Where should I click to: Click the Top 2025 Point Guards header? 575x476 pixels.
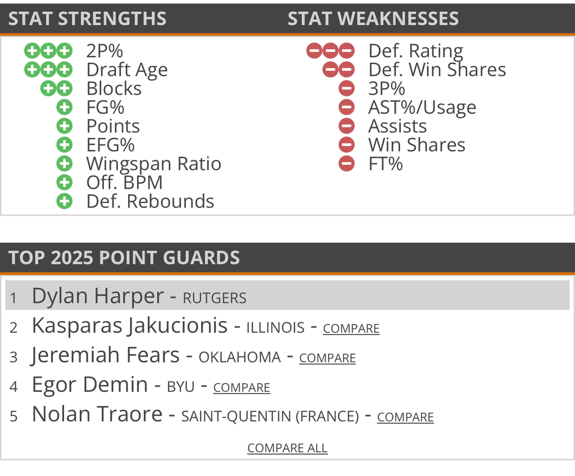(x=124, y=258)
